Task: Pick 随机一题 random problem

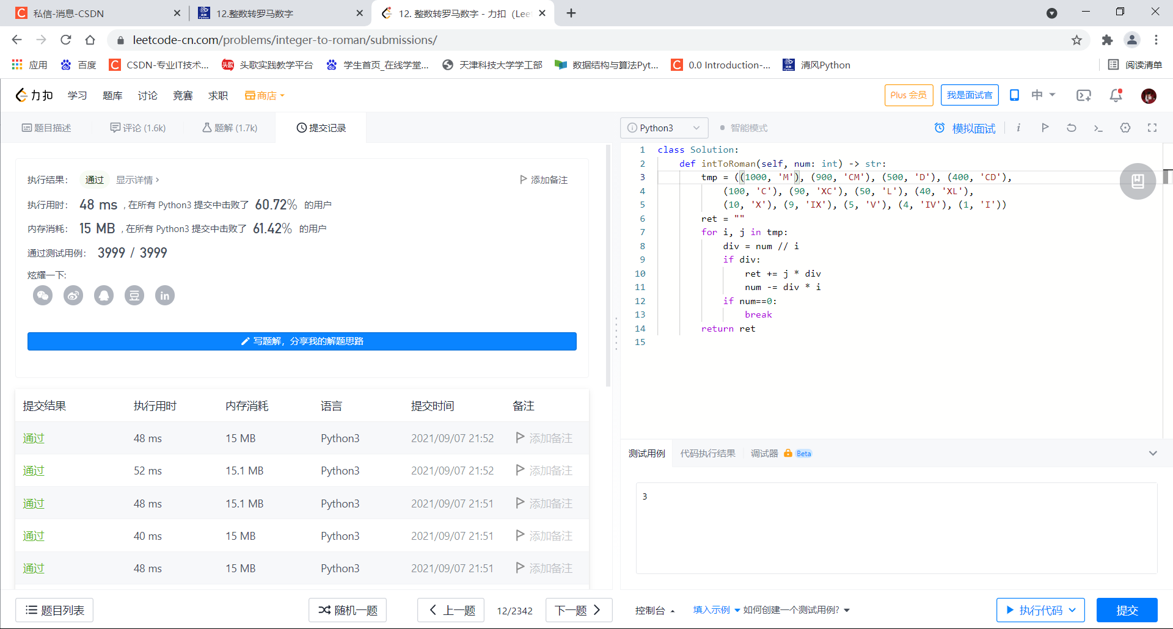Action: [x=348, y=610]
